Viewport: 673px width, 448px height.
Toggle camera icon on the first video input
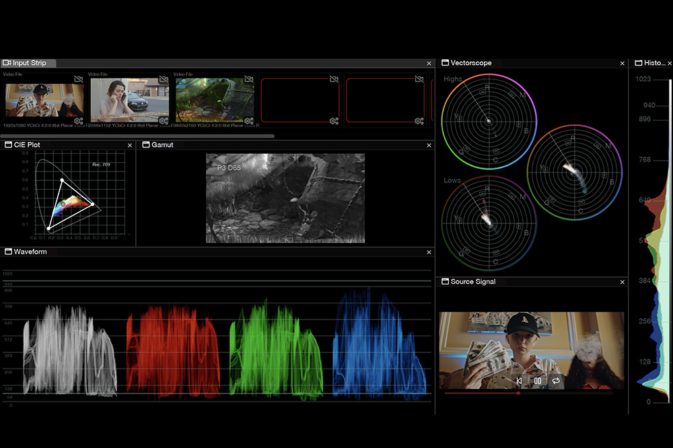pyautogui.click(x=79, y=79)
